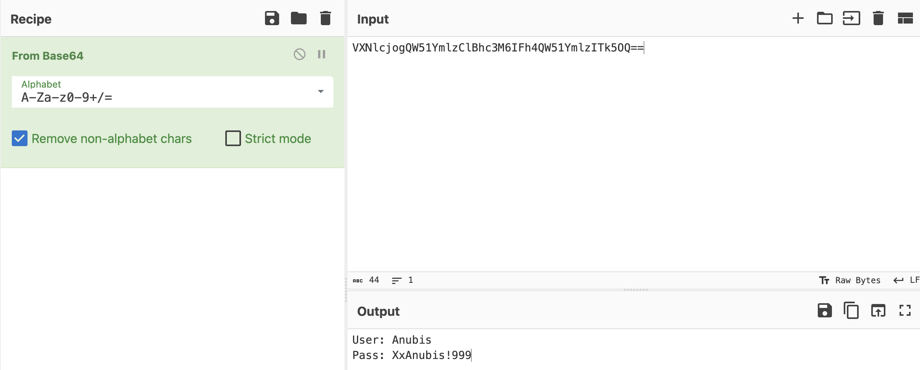Reset pane layout icon
The image size is (920, 370).
pos(905,18)
